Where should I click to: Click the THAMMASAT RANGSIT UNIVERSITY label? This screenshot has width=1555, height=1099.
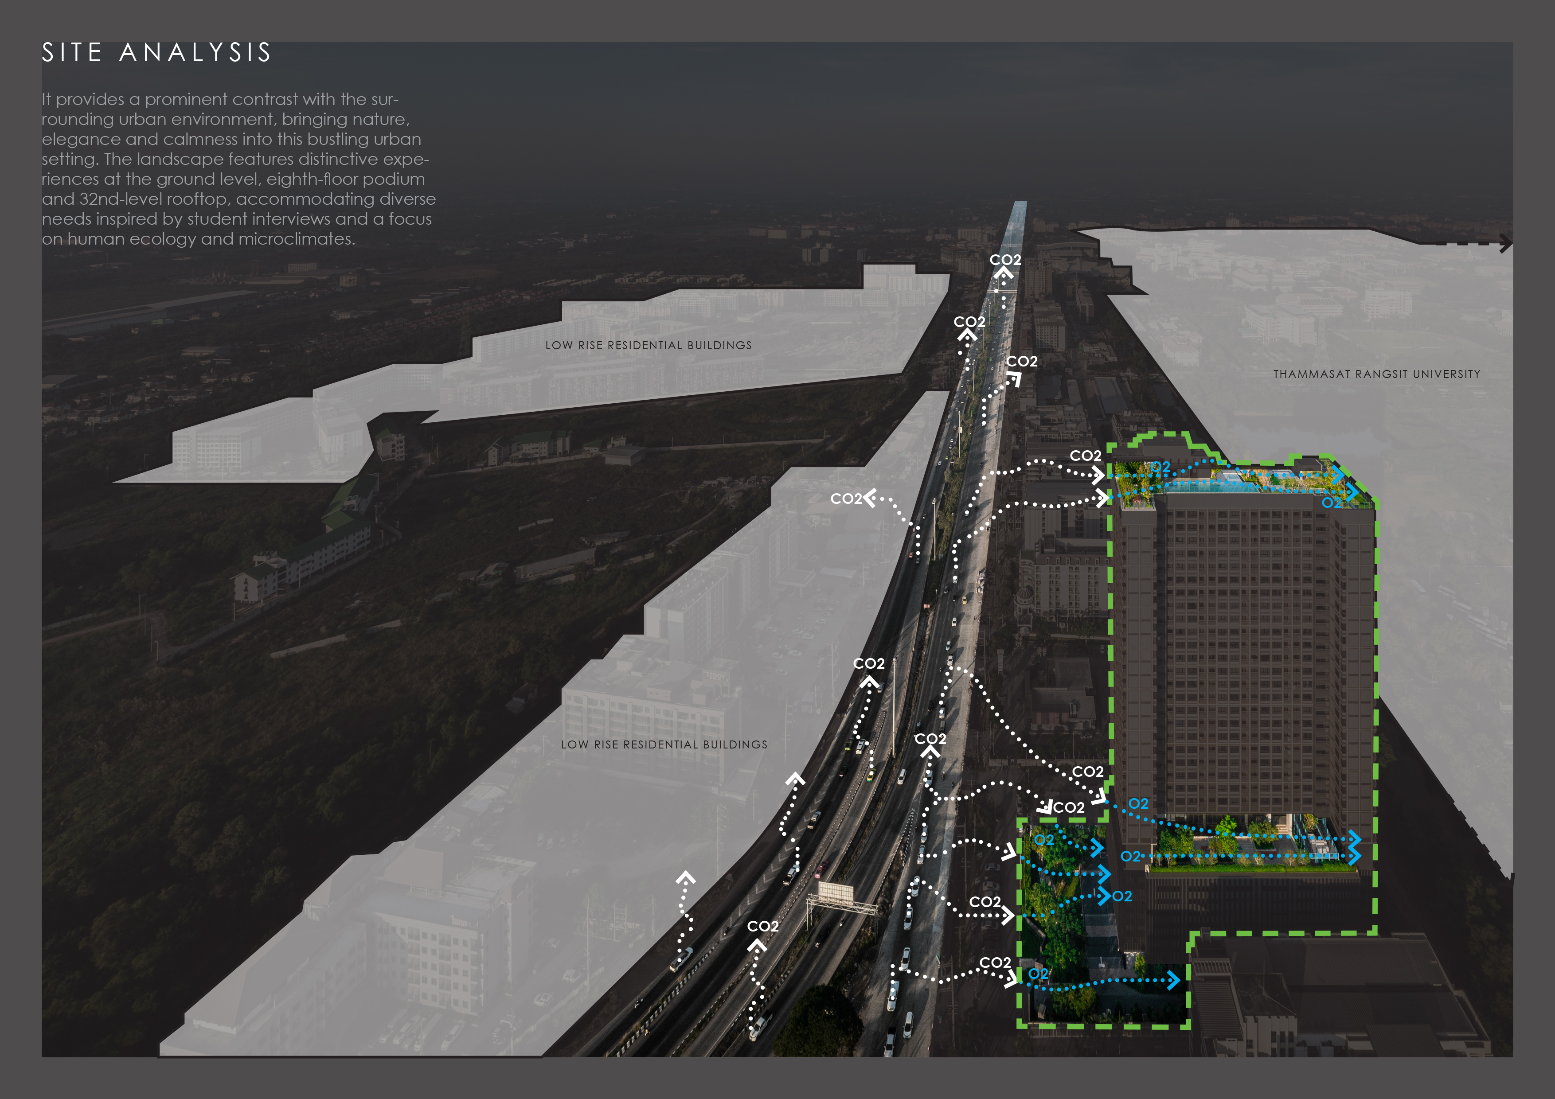tap(1376, 374)
